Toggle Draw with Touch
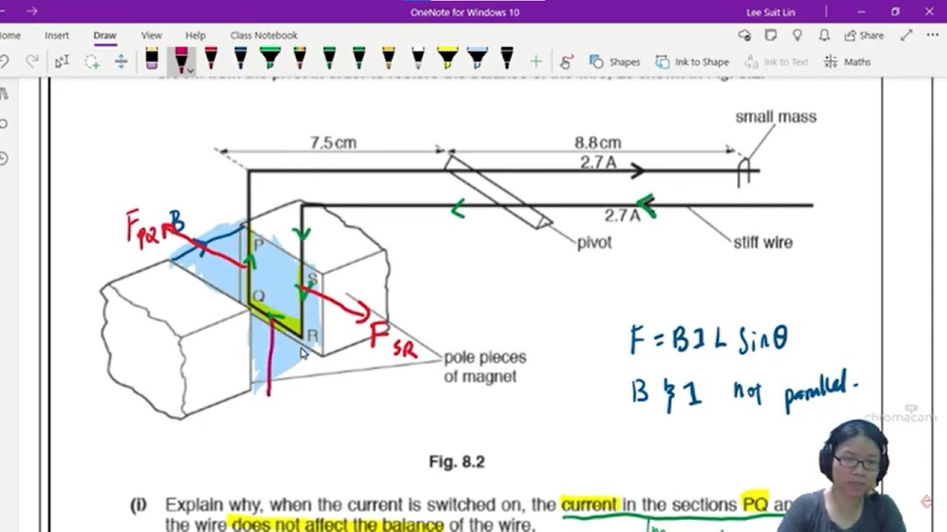Screen dimensions: 947x532 [567, 62]
